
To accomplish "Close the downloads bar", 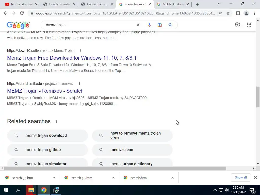I will pos(255,177).
